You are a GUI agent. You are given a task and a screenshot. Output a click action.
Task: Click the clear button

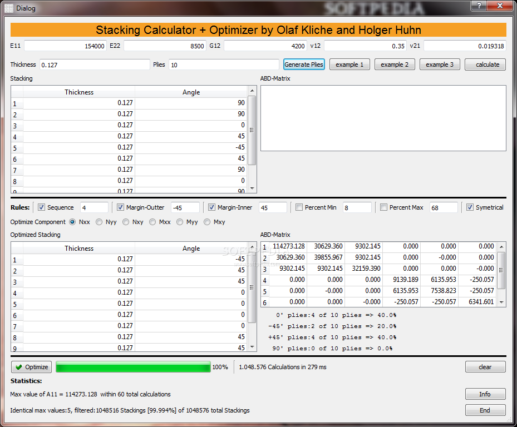point(485,367)
